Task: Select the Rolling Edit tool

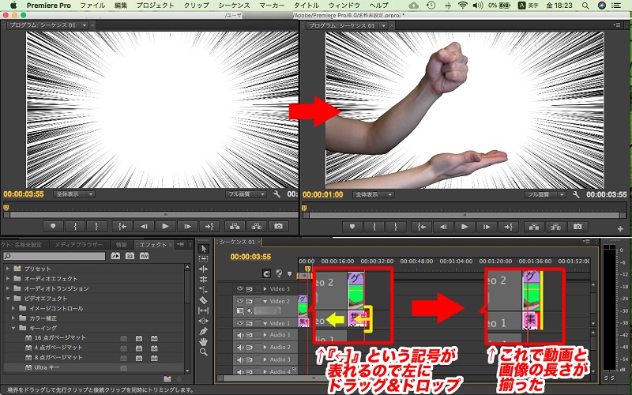Action: pyautogui.click(x=204, y=280)
